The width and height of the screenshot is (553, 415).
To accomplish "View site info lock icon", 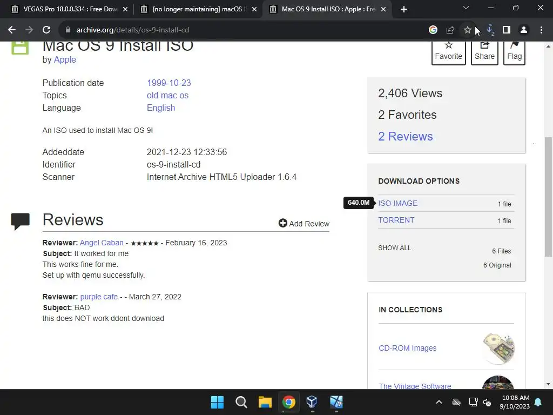I will tap(68, 30).
